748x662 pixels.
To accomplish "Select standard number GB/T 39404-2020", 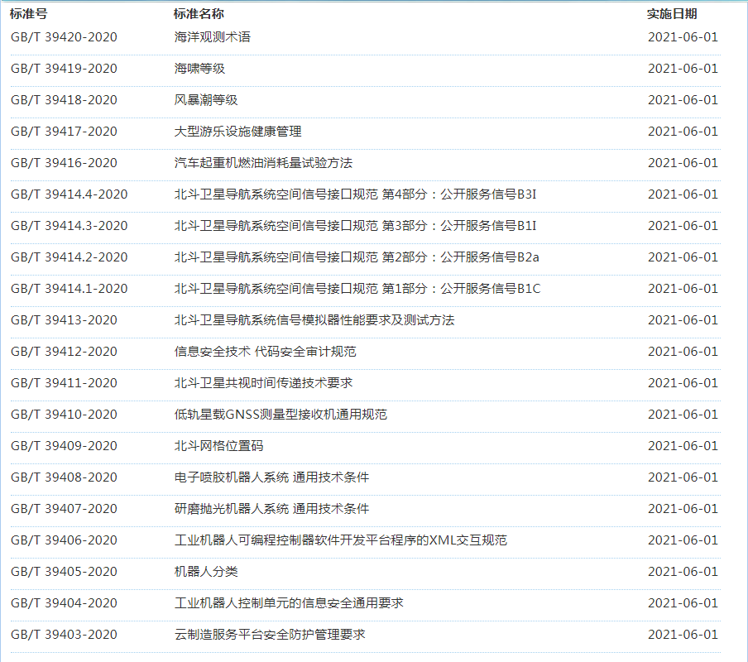I will [x=64, y=604].
